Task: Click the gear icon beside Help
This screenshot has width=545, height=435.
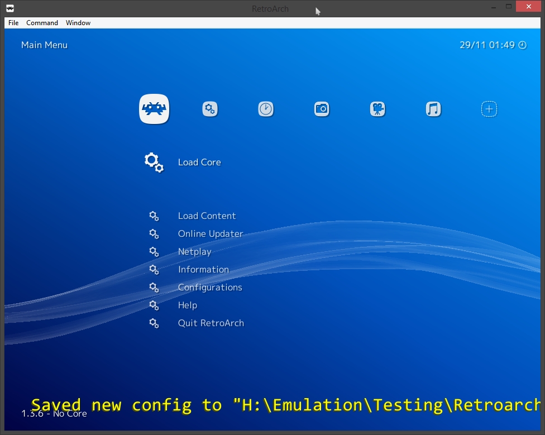Action: 154,305
